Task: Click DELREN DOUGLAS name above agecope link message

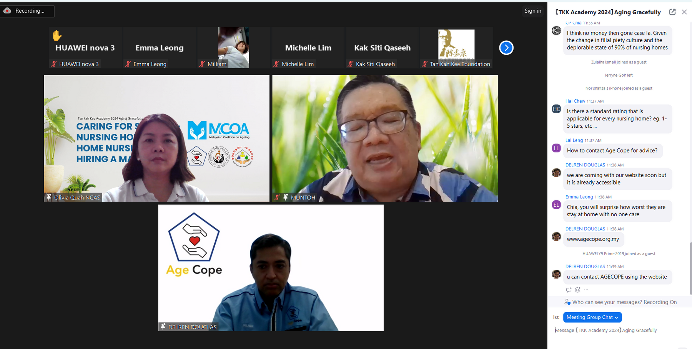Action: point(585,229)
